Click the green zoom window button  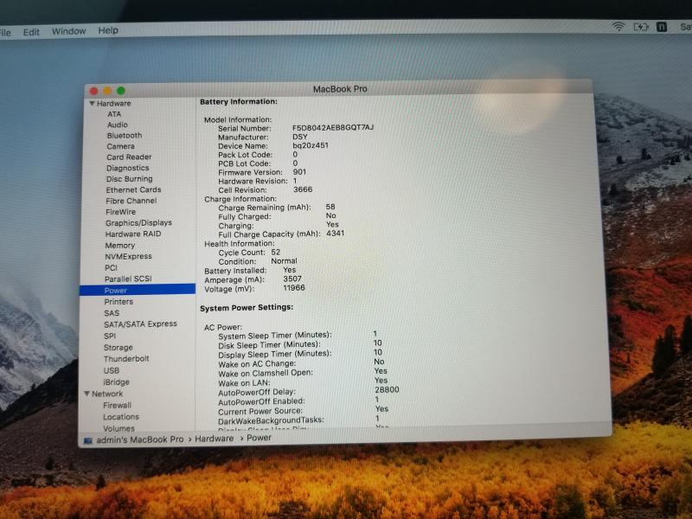(x=121, y=90)
